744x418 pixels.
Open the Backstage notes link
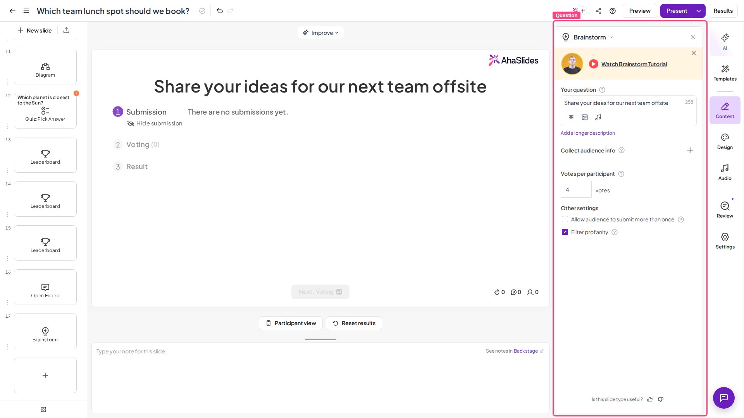529,351
